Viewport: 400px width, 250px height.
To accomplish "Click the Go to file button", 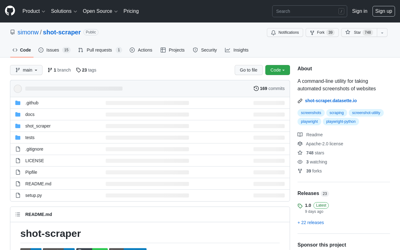I will coord(249,70).
